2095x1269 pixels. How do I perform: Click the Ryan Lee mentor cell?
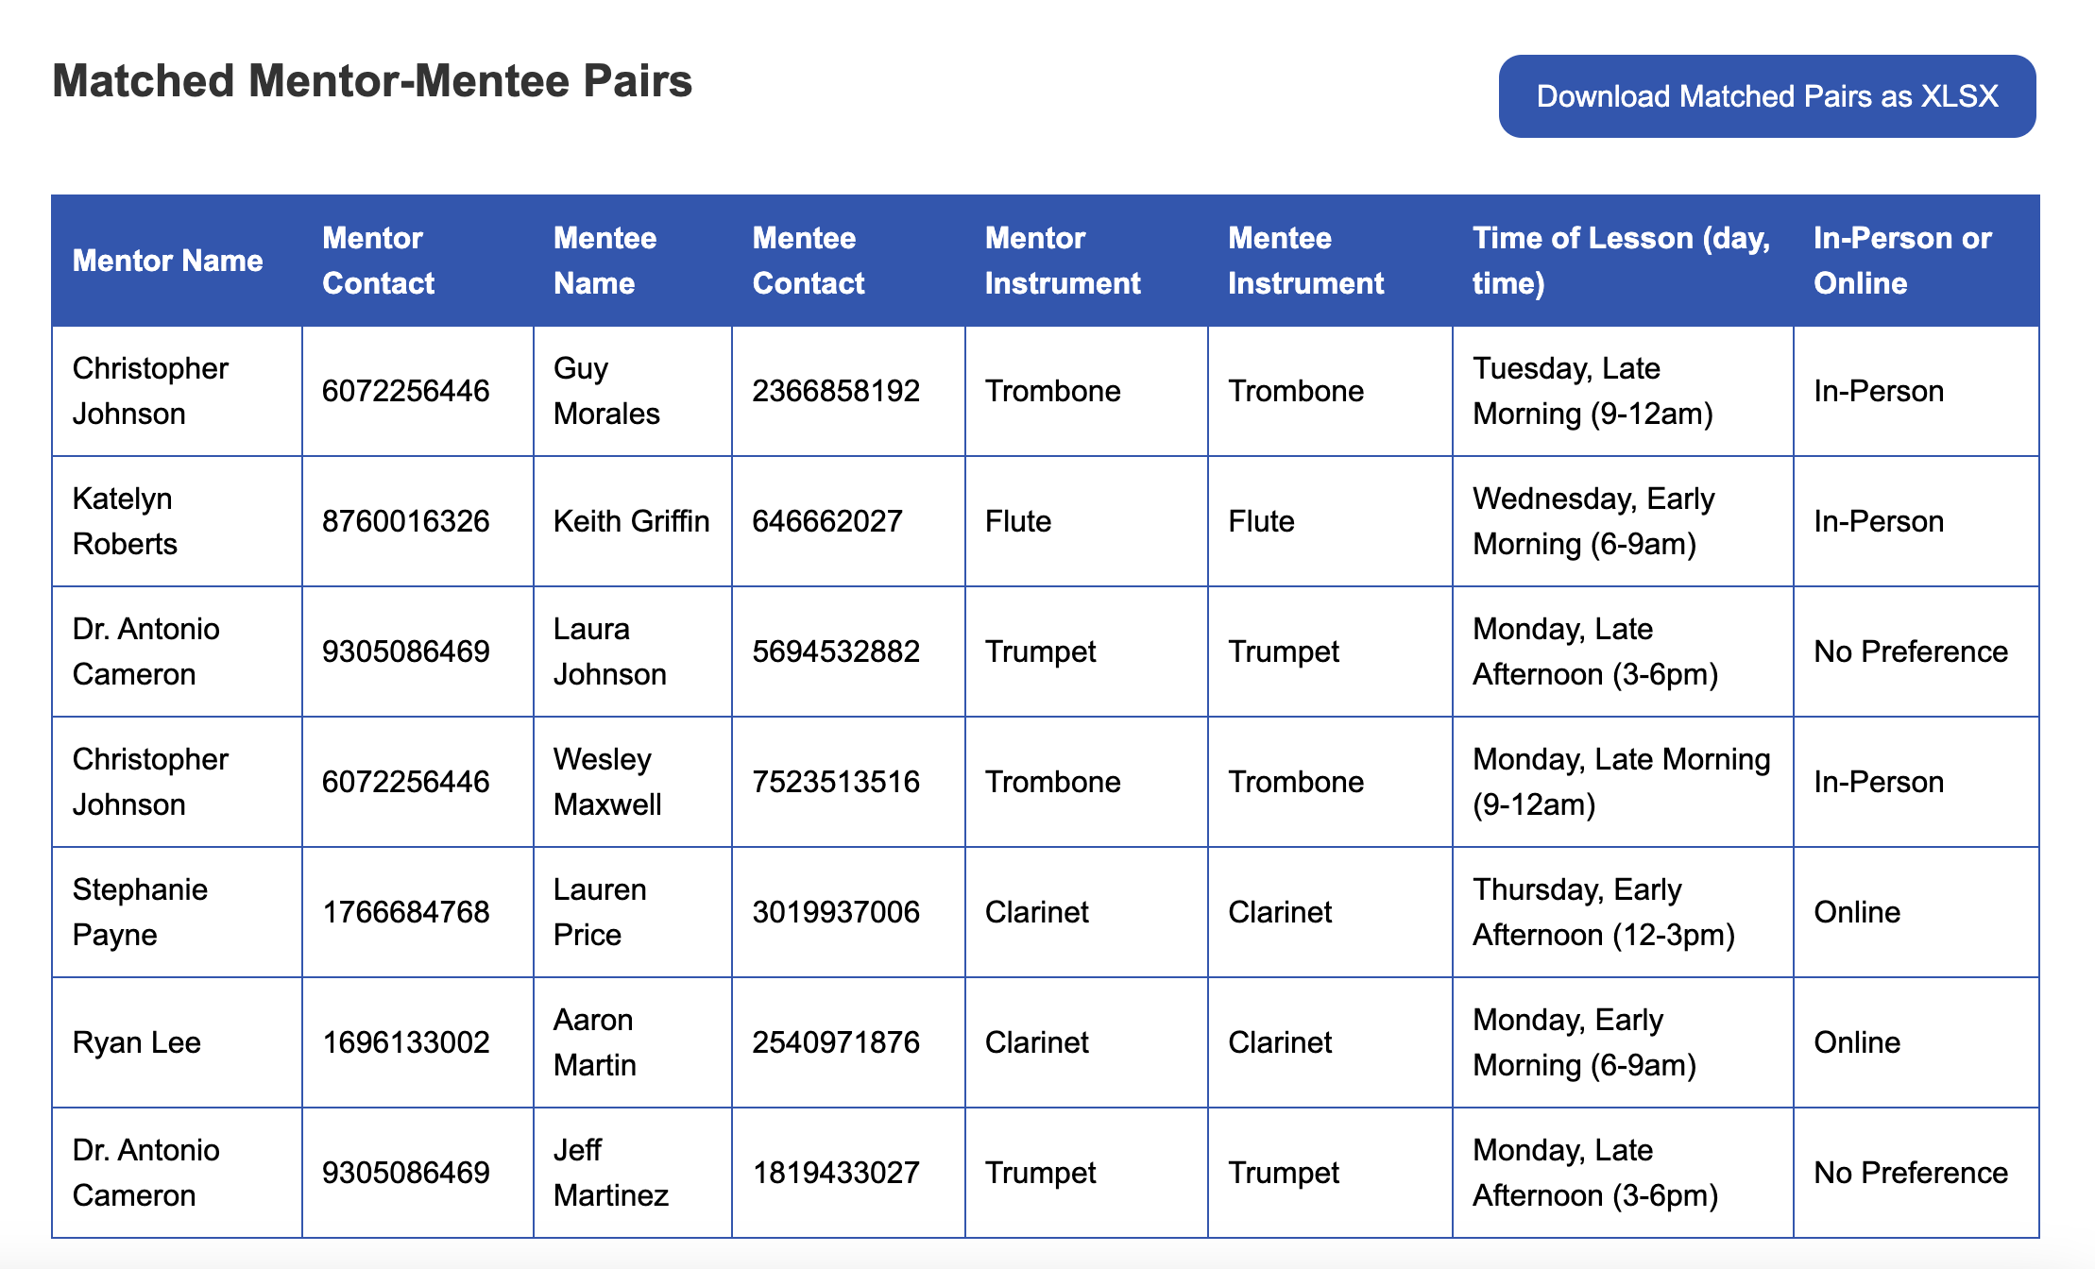[x=137, y=1042]
